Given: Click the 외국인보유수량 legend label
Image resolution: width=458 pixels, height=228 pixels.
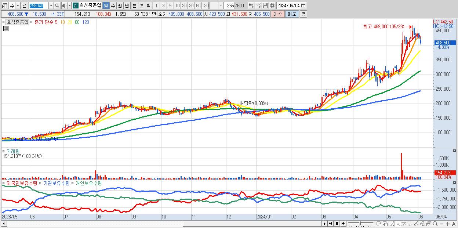Looking at the screenshot, I should click(22, 183).
